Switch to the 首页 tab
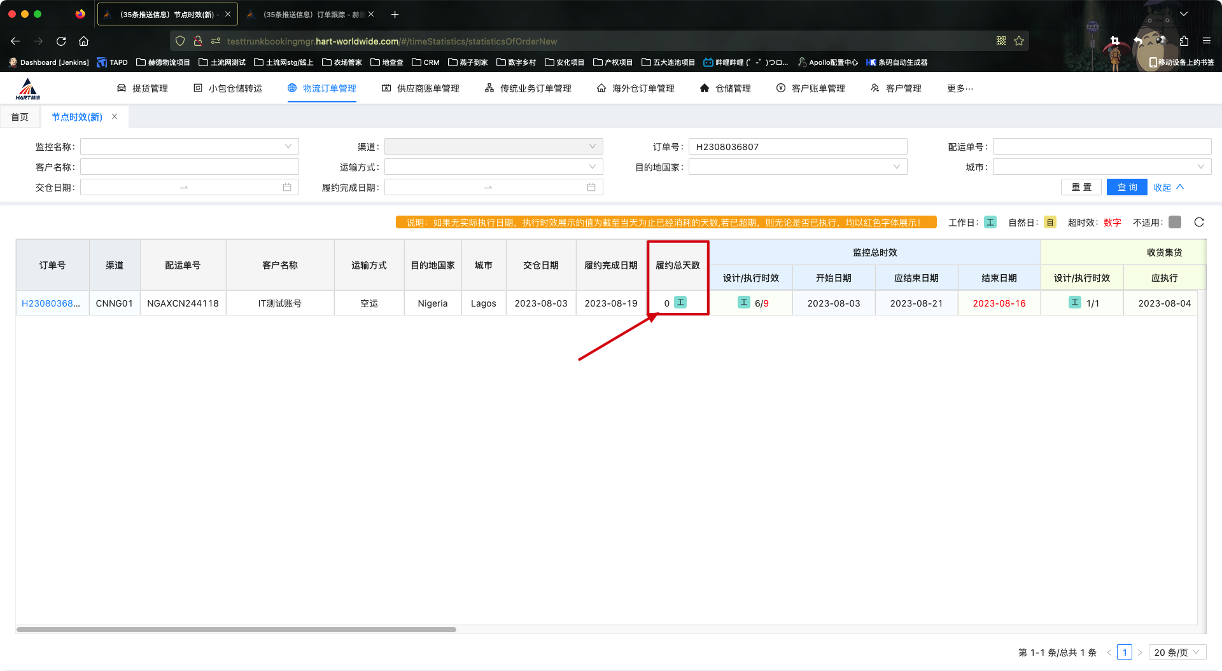The height and width of the screenshot is (671, 1222). coord(20,117)
